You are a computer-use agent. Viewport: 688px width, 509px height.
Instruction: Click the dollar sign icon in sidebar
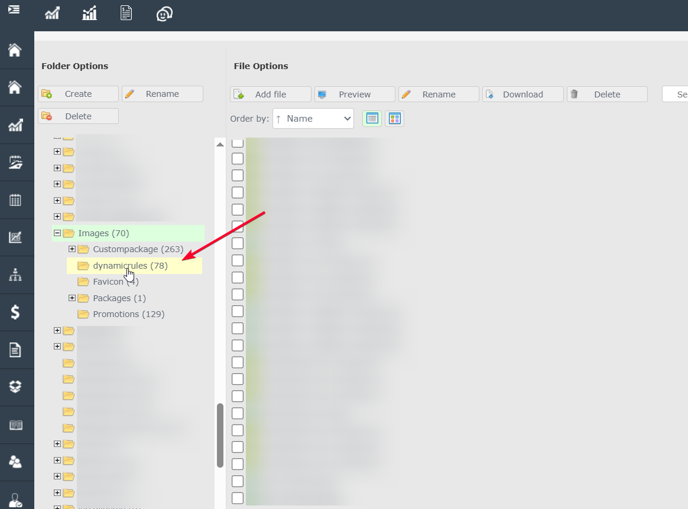pos(15,312)
